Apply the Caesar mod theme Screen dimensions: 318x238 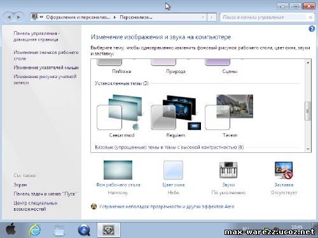pos(121,116)
